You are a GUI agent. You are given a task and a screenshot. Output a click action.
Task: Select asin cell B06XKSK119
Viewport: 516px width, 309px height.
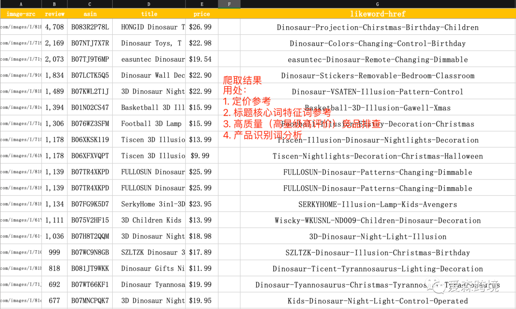coord(90,140)
